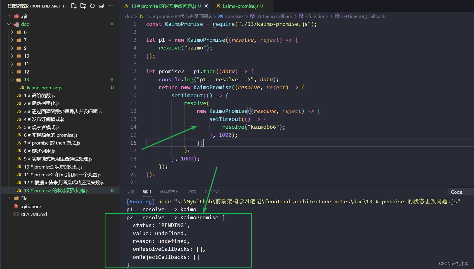Viewport: 474px width, 269px height.
Task: Close the '13 # promise 的状态更改问题.js' editor tab
Action: [206, 6]
